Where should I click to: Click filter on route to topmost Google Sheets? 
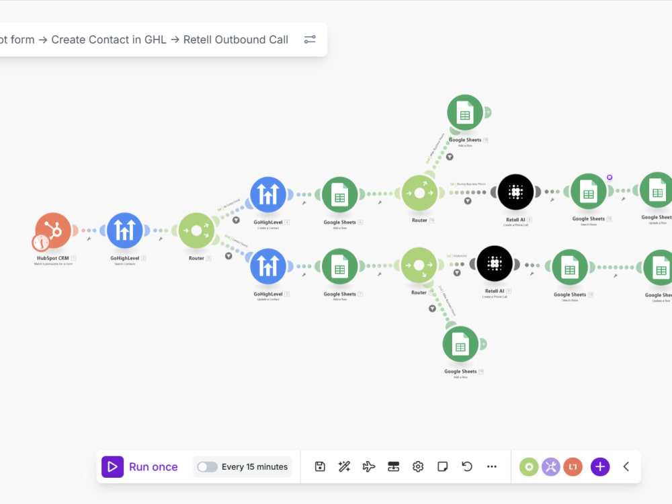coord(450,157)
